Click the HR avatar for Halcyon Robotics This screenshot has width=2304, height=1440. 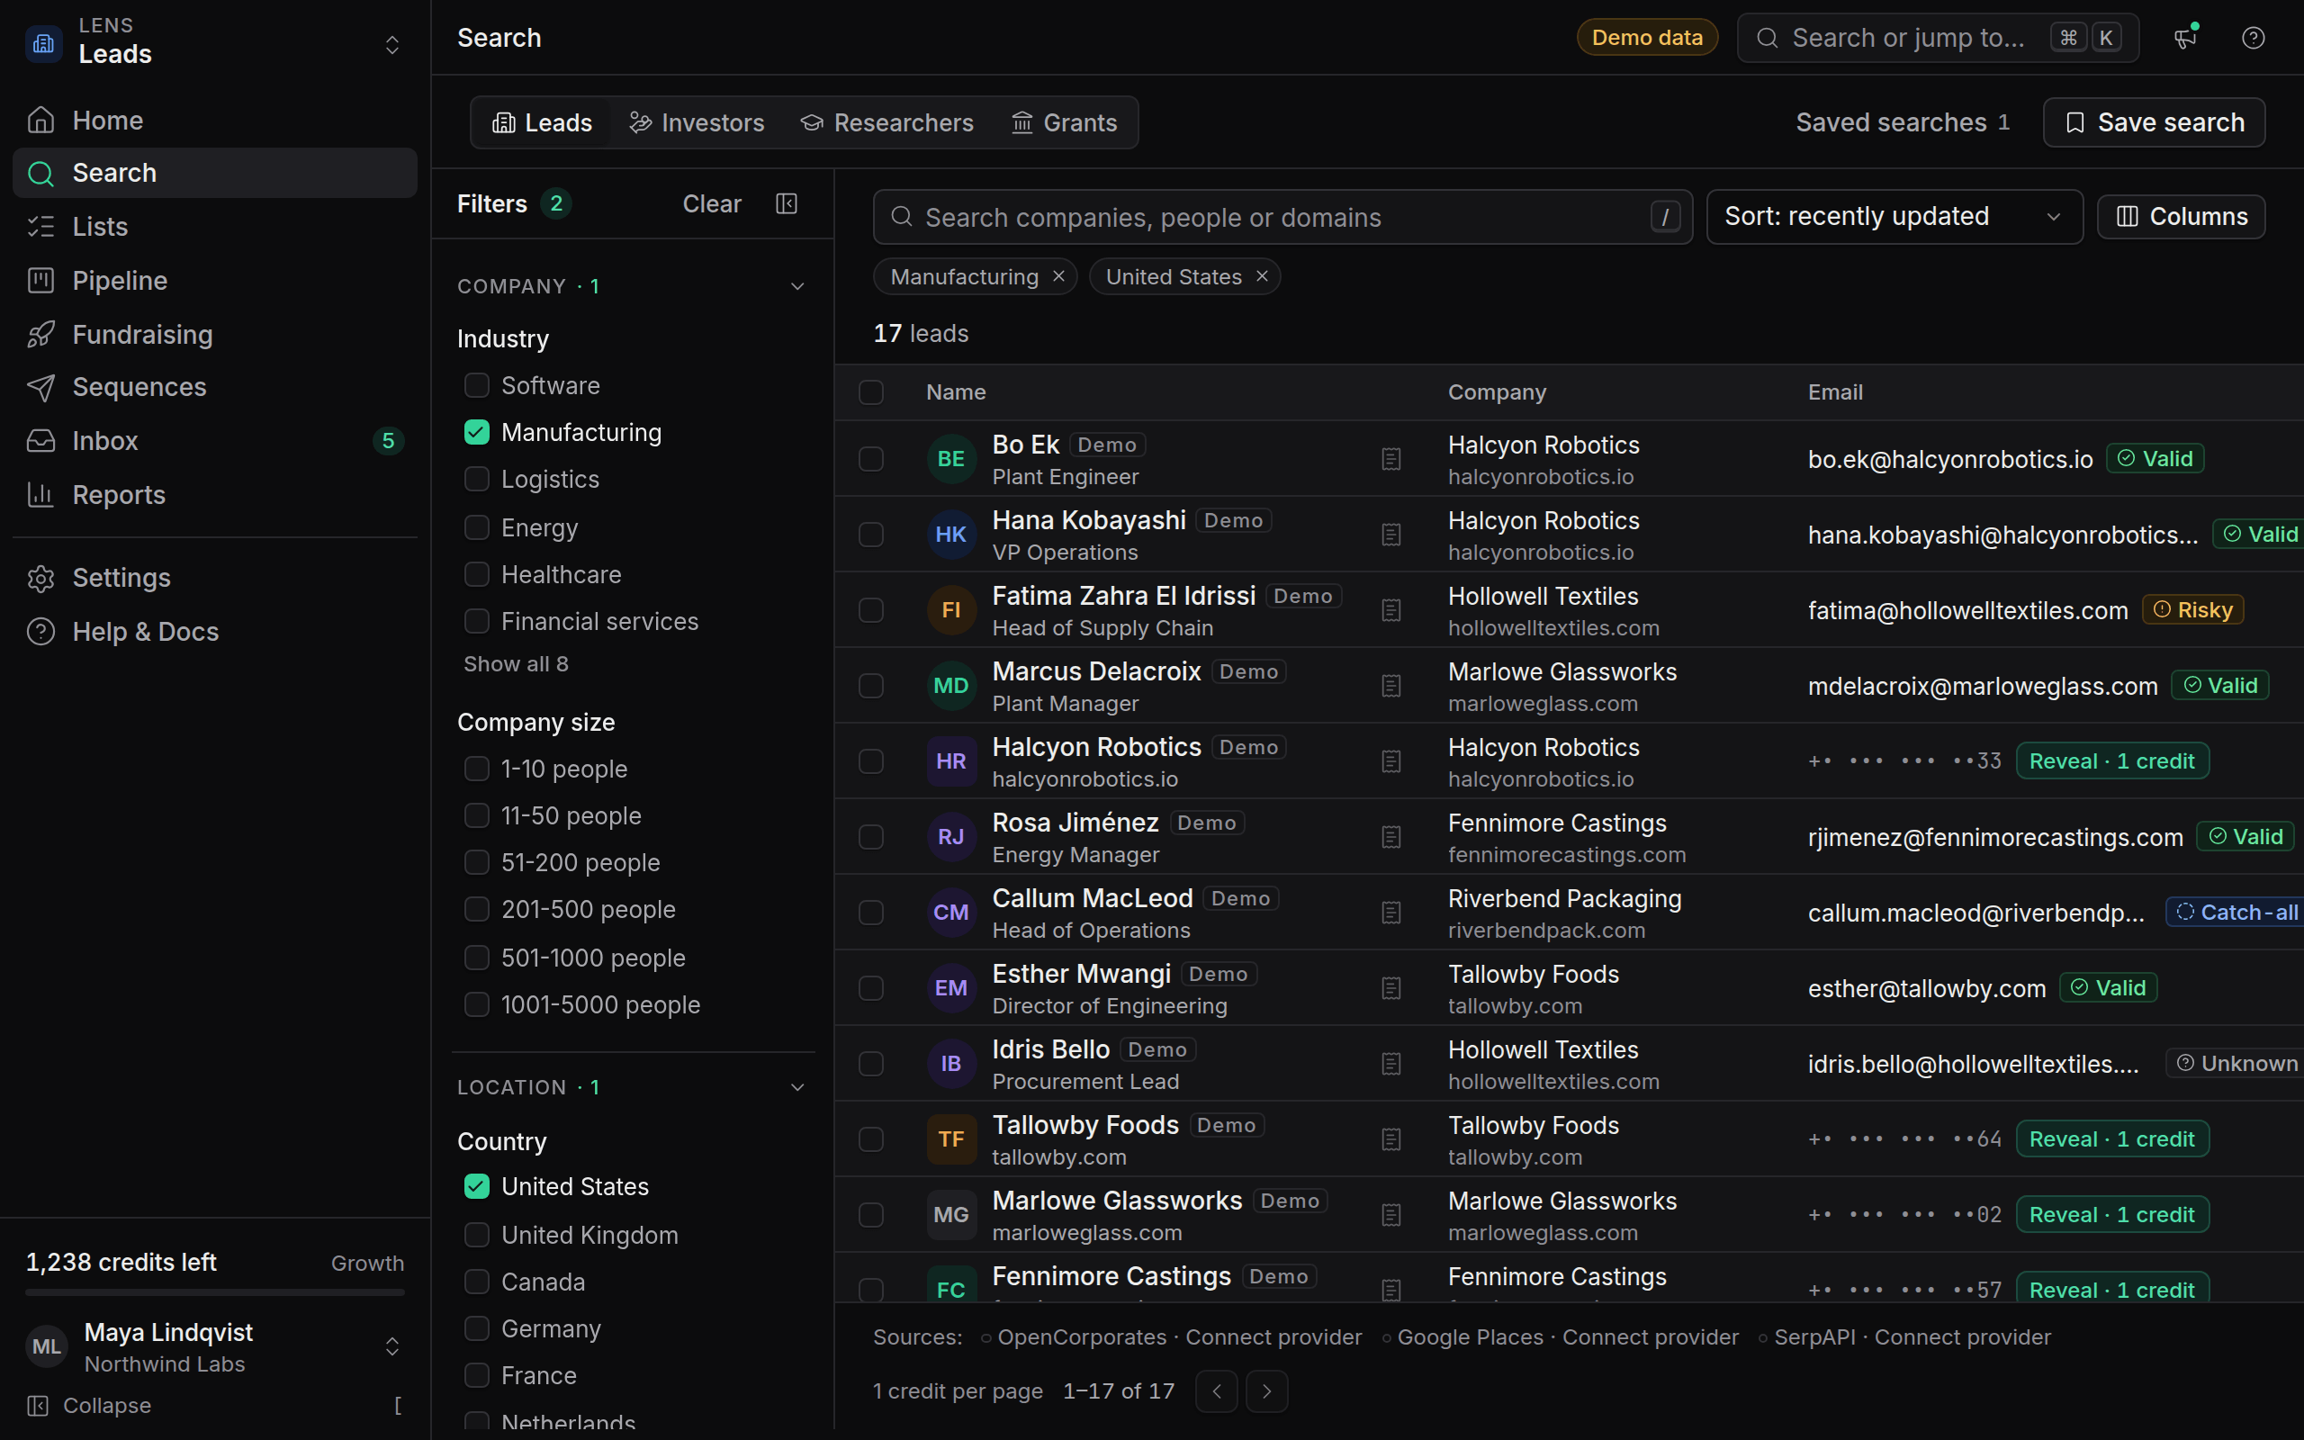click(x=951, y=761)
